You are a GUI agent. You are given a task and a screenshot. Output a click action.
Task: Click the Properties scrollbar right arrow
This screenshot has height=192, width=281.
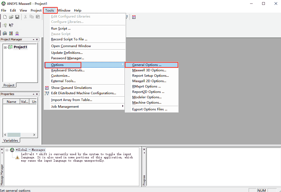click(x=34, y=135)
